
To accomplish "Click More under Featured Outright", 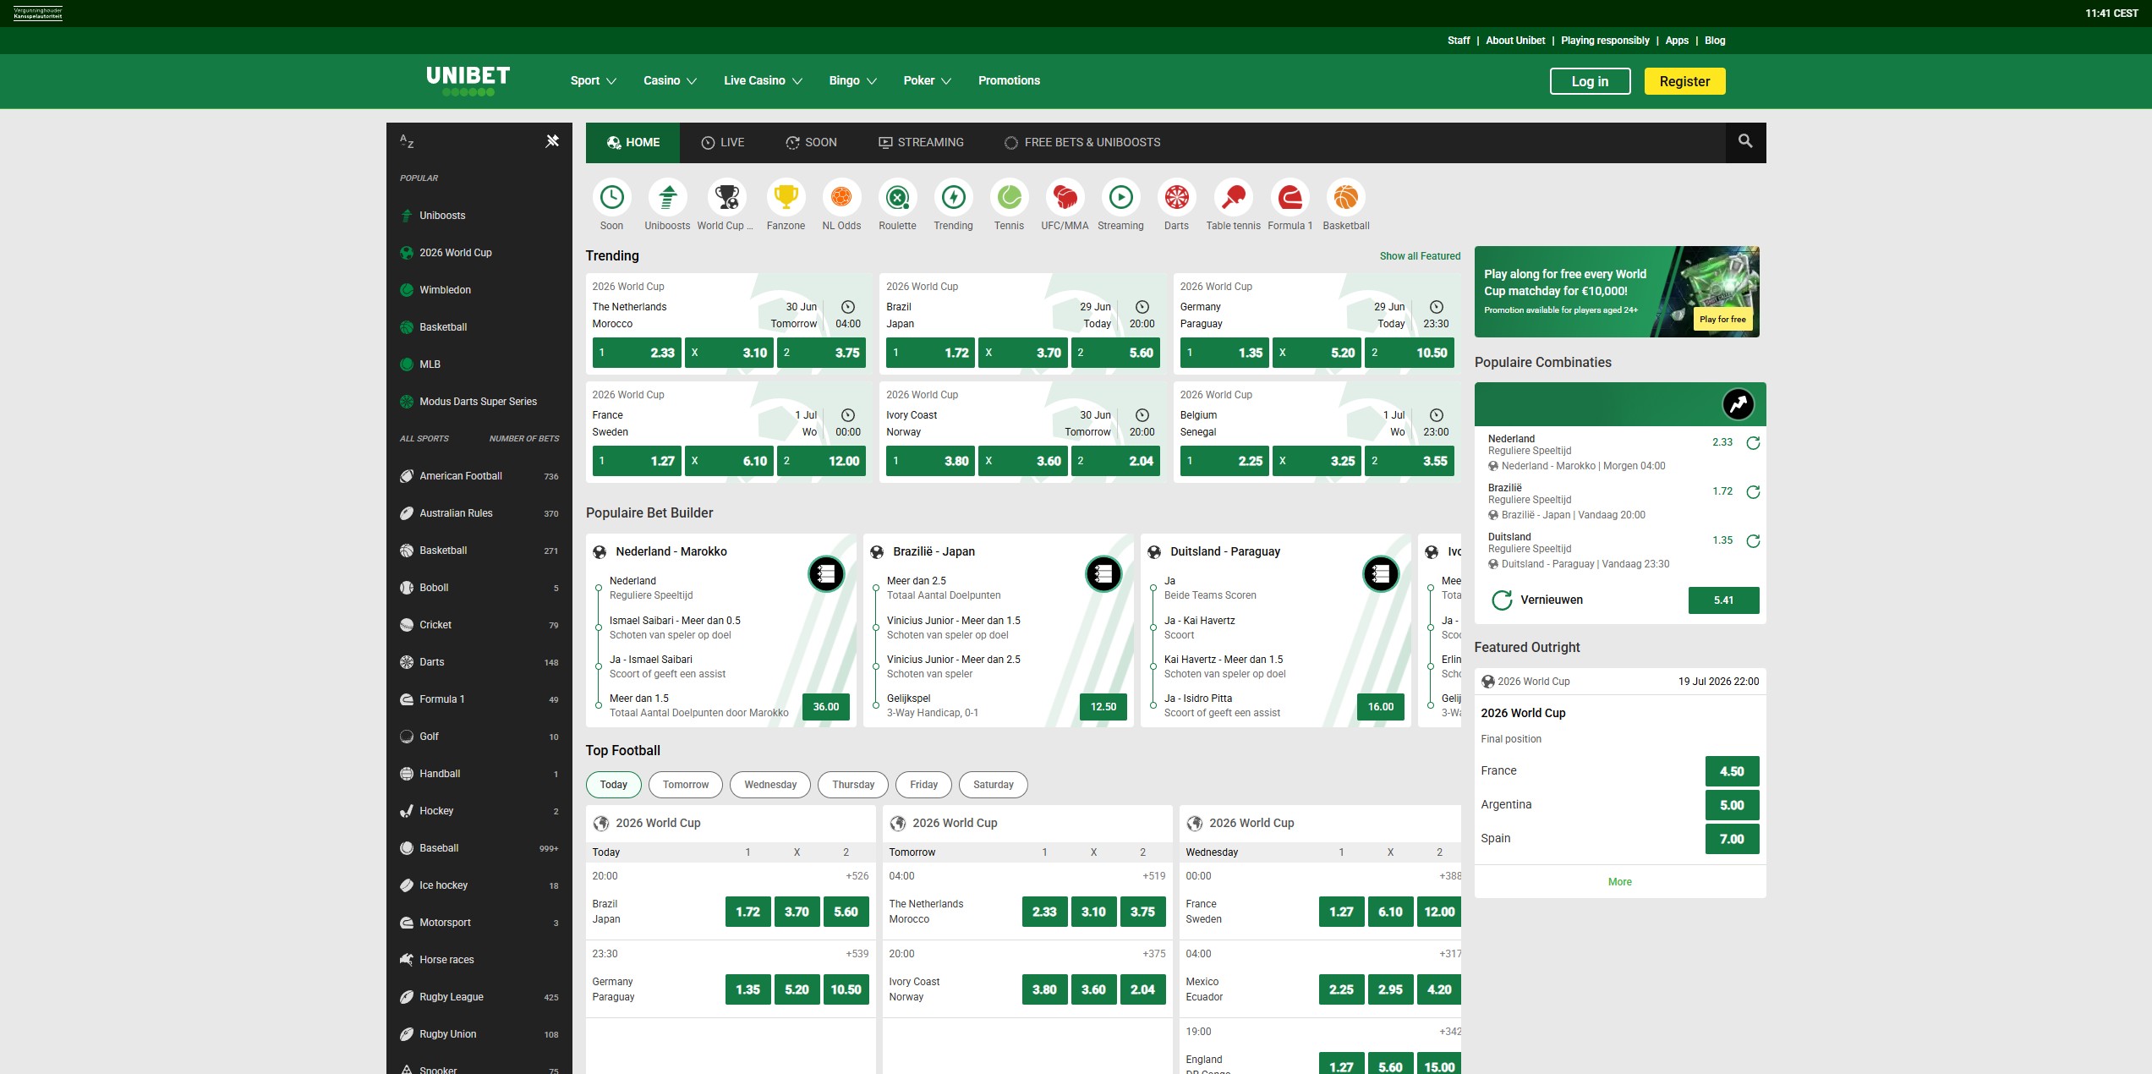I will point(1619,881).
